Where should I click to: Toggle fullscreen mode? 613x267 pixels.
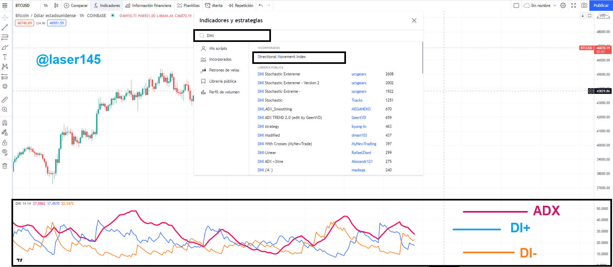coord(574,6)
